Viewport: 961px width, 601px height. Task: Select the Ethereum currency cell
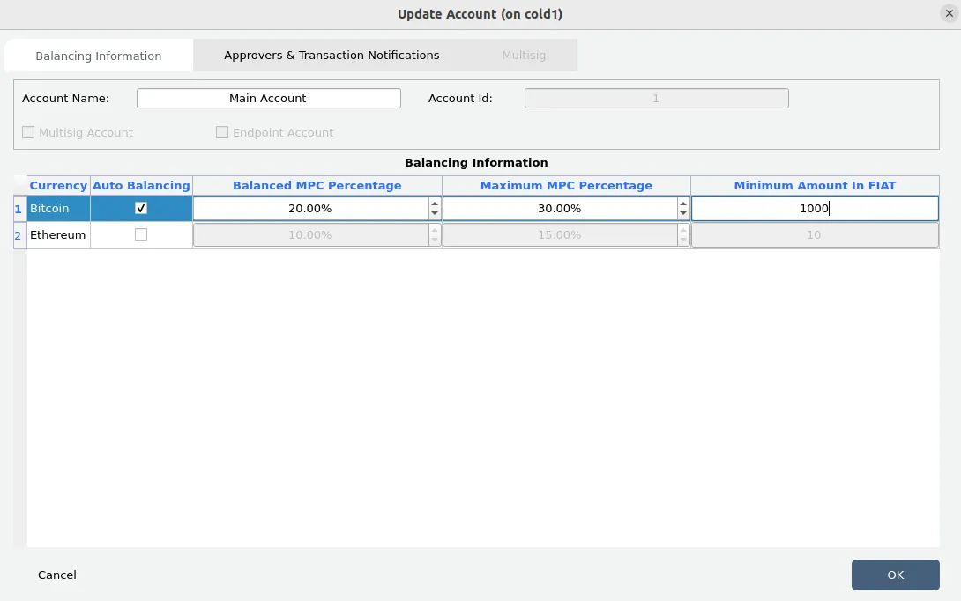[x=58, y=234]
